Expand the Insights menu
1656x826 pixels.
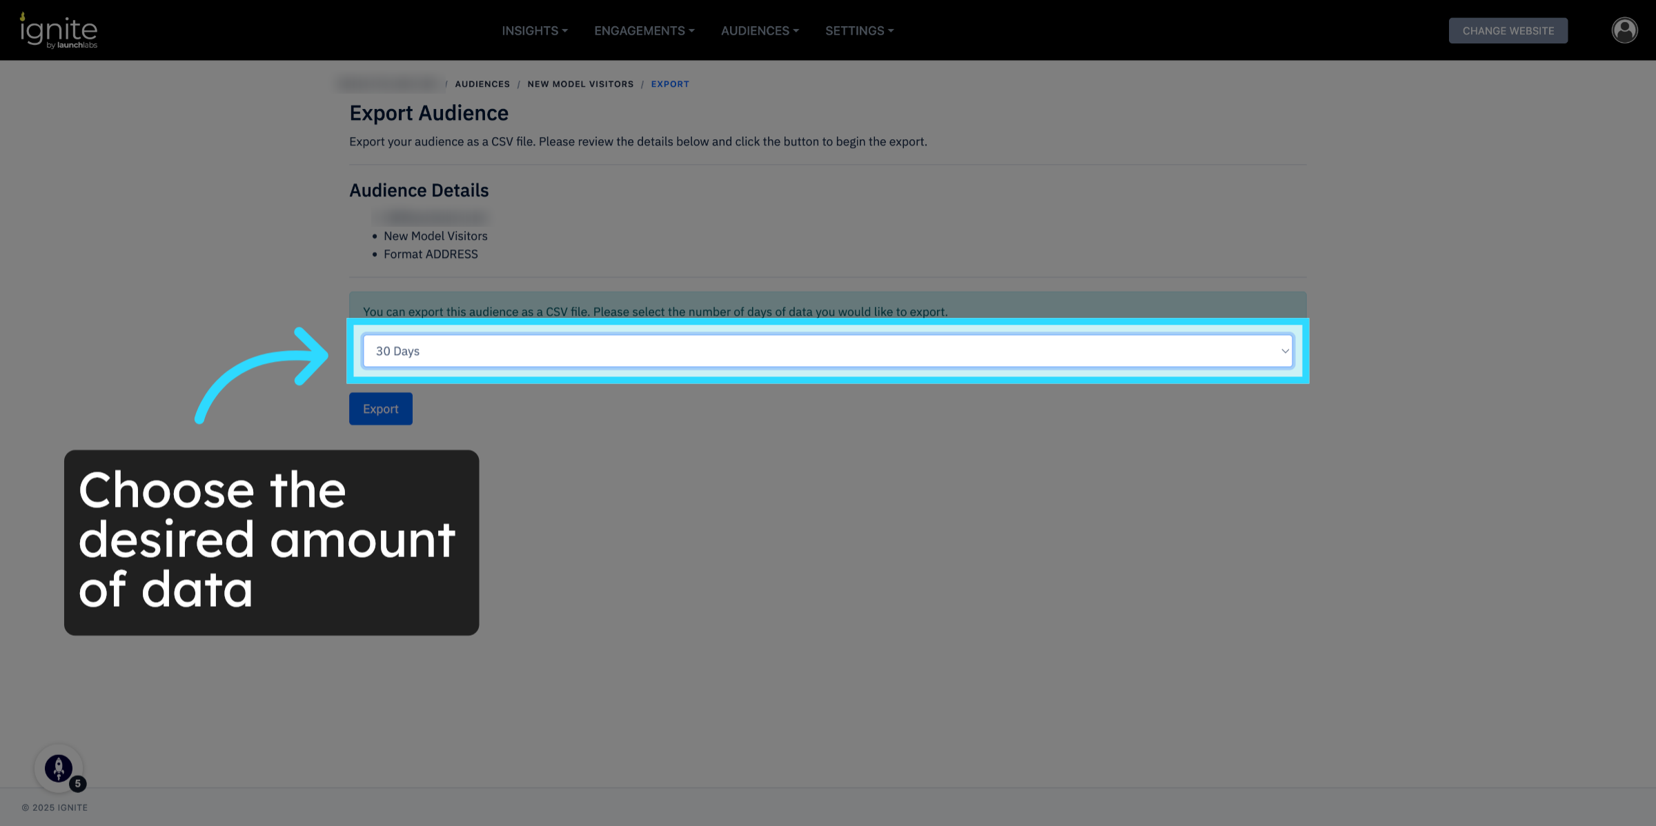tap(535, 31)
